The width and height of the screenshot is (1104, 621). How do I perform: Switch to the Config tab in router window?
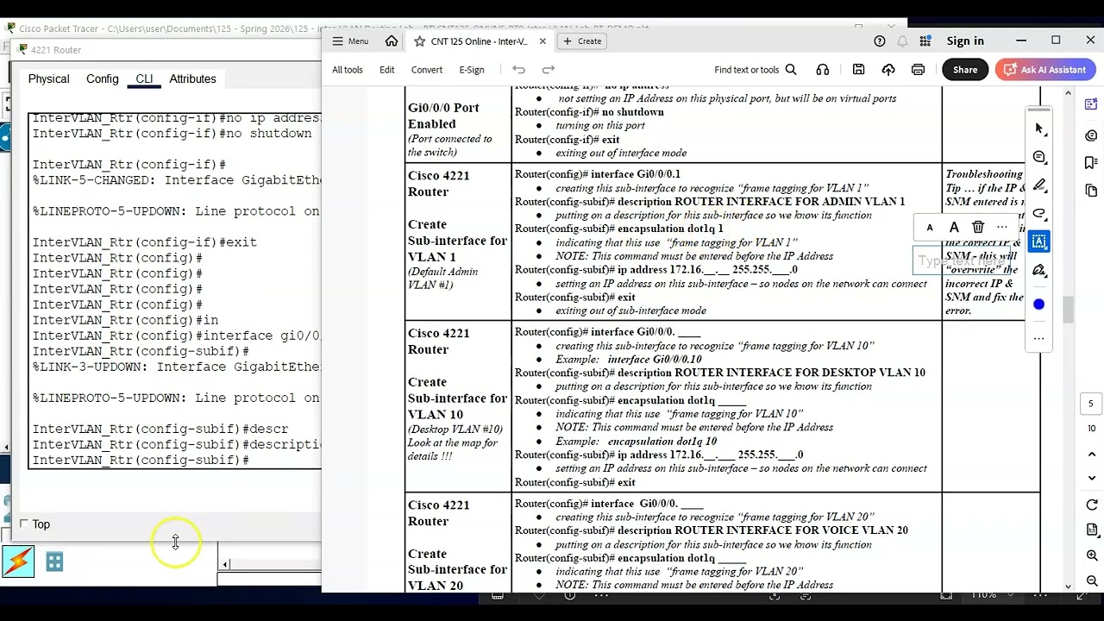(102, 78)
